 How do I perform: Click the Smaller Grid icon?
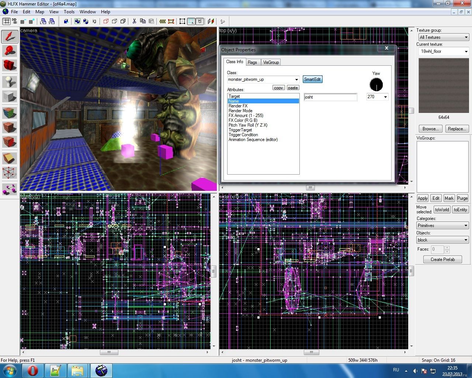pyautogui.click(x=23, y=21)
